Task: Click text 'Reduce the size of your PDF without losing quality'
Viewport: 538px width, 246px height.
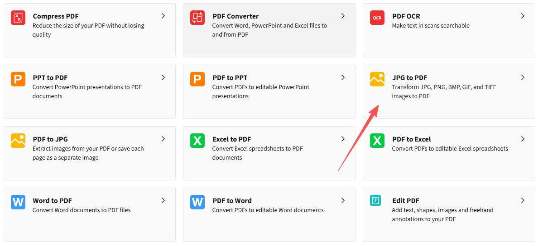Action: pyautogui.click(x=88, y=30)
